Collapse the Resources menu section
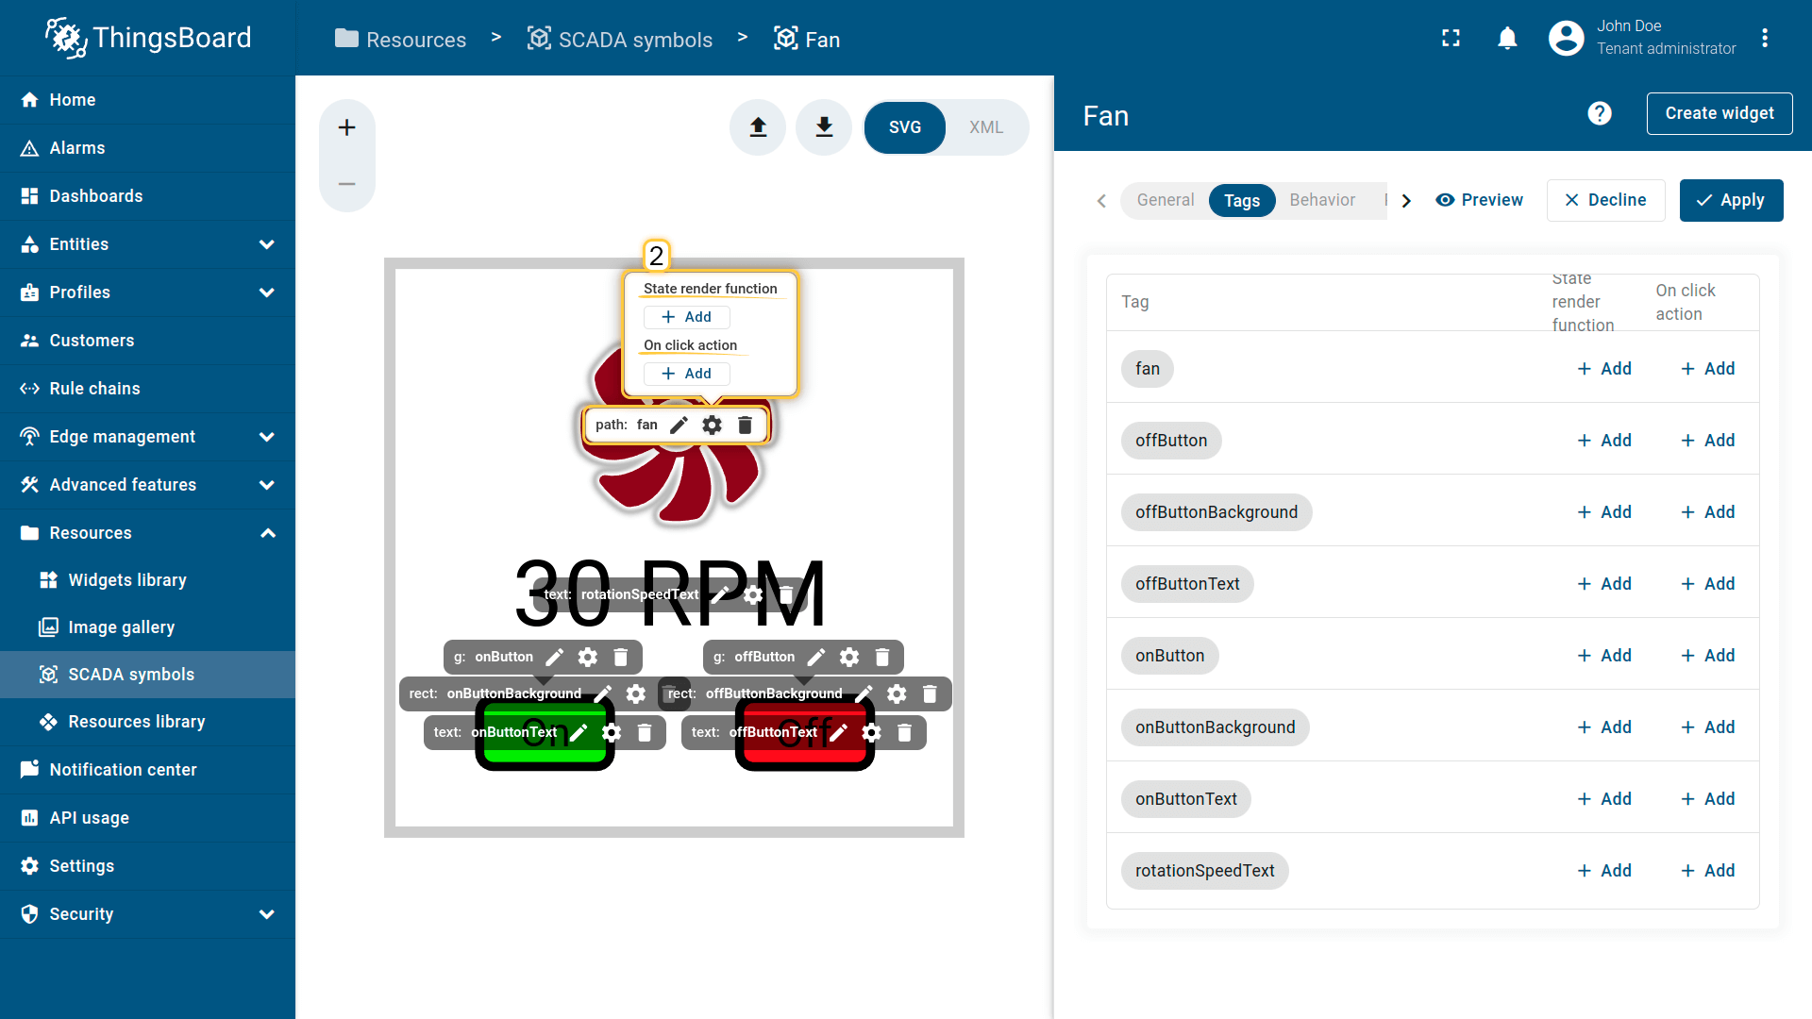The image size is (1812, 1019). pyautogui.click(x=267, y=533)
